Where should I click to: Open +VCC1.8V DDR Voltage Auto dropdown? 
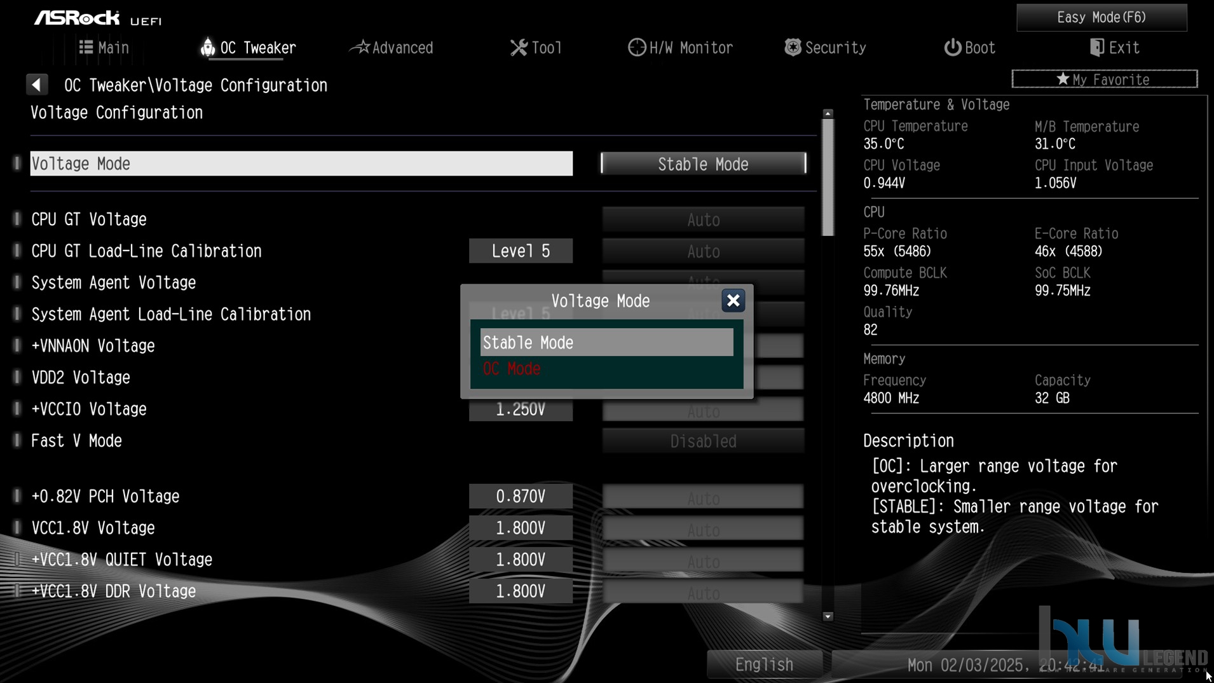point(703,591)
